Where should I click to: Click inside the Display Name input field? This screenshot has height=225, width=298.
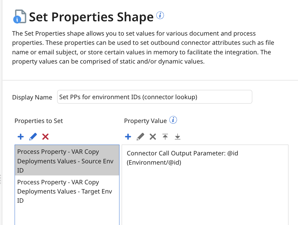pos(155,97)
